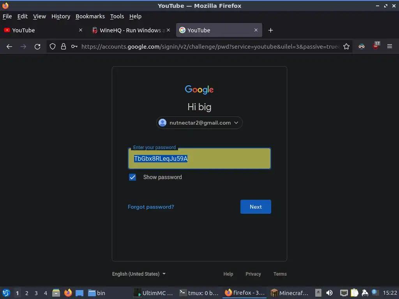
Task: Switch to the Firefox taskbar entry
Action: pyautogui.click(x=245, y=293)
